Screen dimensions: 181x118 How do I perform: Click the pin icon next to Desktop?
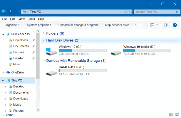pos(33,58)
